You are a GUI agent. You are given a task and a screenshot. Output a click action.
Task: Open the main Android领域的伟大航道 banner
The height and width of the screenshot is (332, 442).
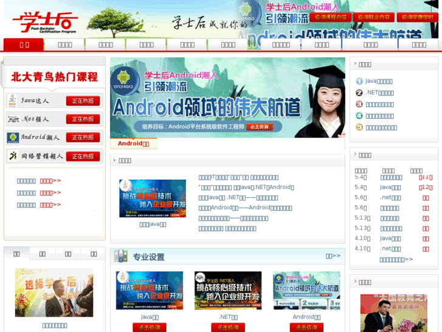point(227,97)
